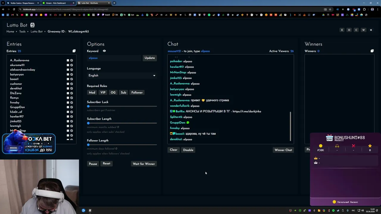Click the remove icon next to DizZavu
Image resolution: width=381 pixels, height=214 pixels.
click(68, 93)
